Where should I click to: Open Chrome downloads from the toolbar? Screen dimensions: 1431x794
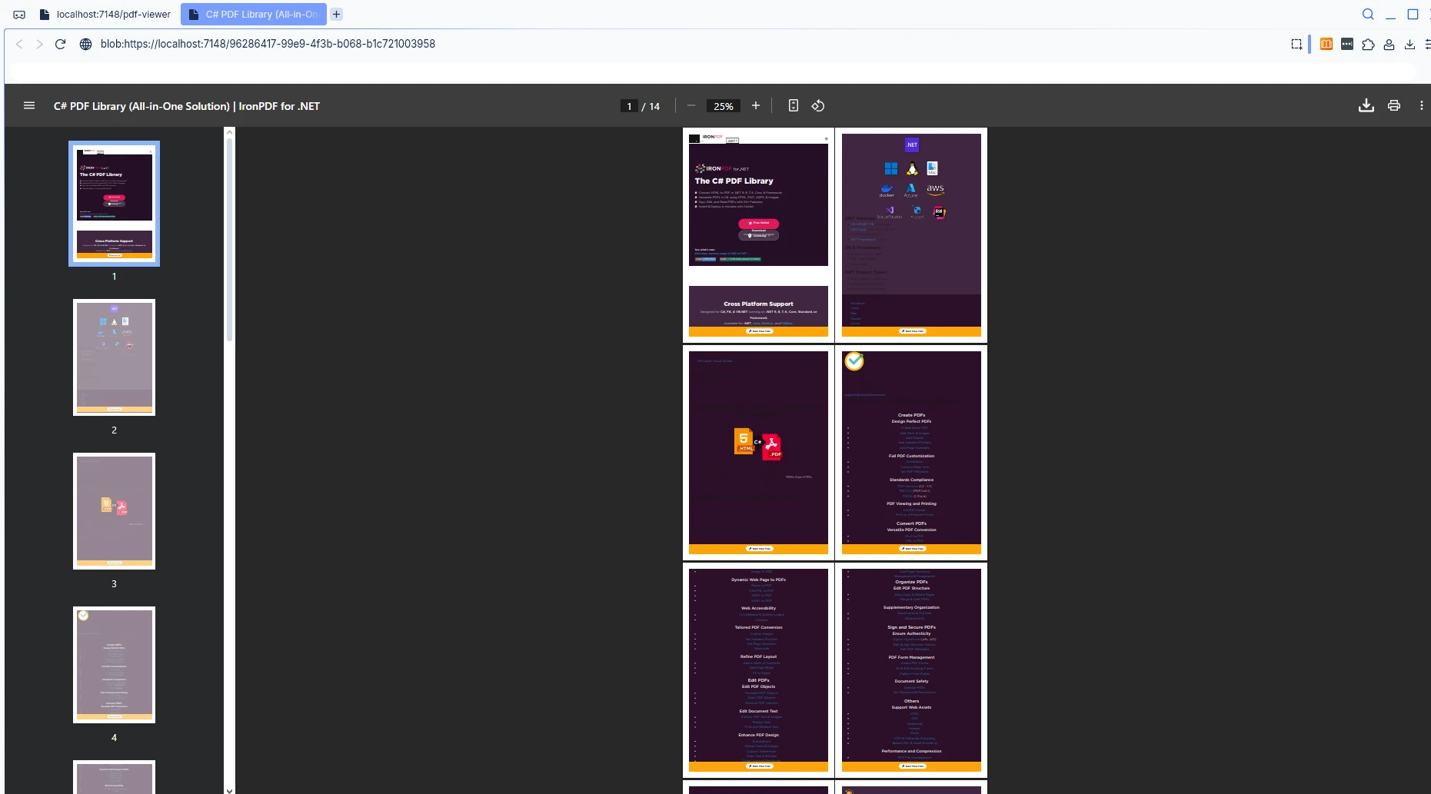[1410, 44]
